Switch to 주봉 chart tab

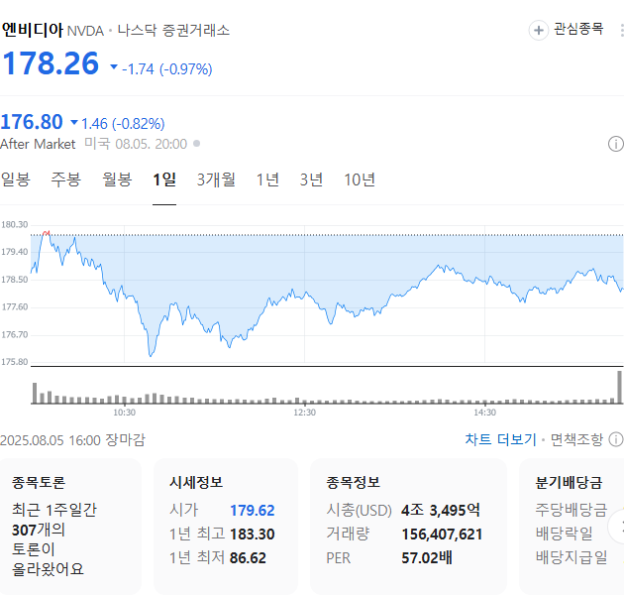tap(66, 179)
